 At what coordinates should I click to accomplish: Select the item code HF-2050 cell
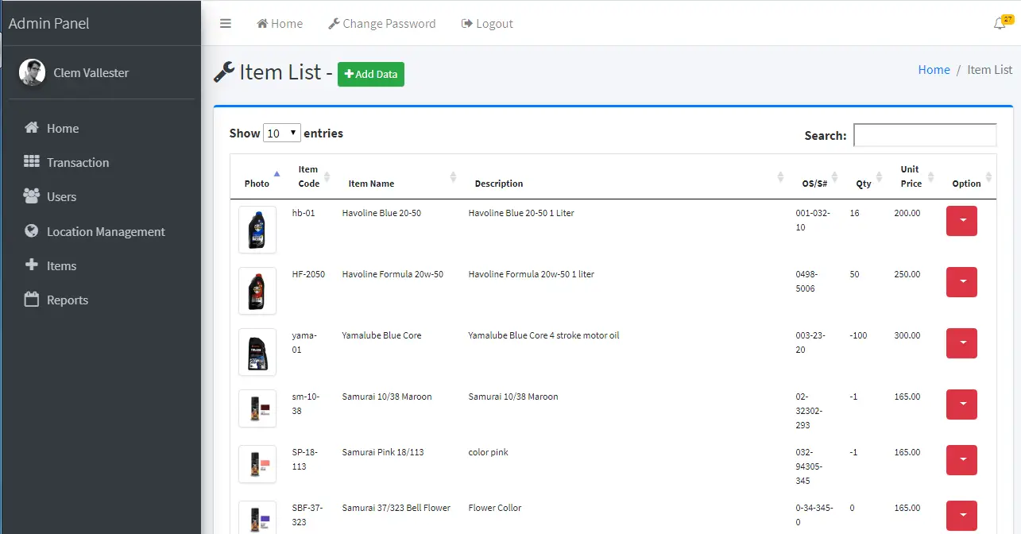(308, 274)
